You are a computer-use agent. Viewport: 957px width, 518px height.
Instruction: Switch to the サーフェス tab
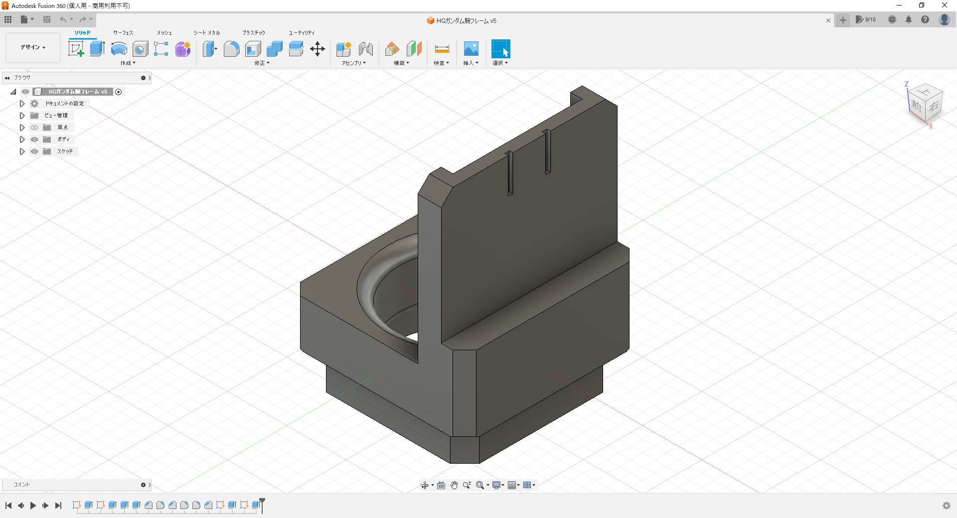[123, 33]
